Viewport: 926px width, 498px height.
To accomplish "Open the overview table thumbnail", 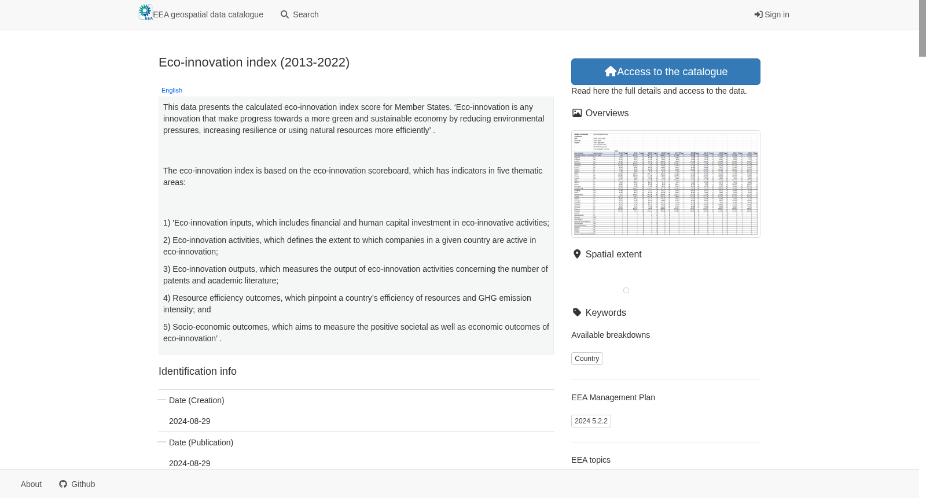I will click(x=666, y=184).
